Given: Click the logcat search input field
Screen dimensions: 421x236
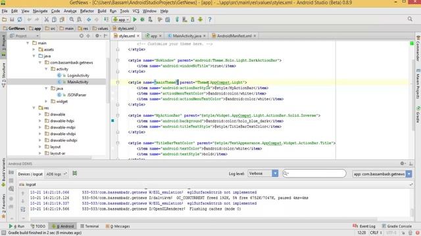Looking at the screenshot, I should [x=314, y=174].
